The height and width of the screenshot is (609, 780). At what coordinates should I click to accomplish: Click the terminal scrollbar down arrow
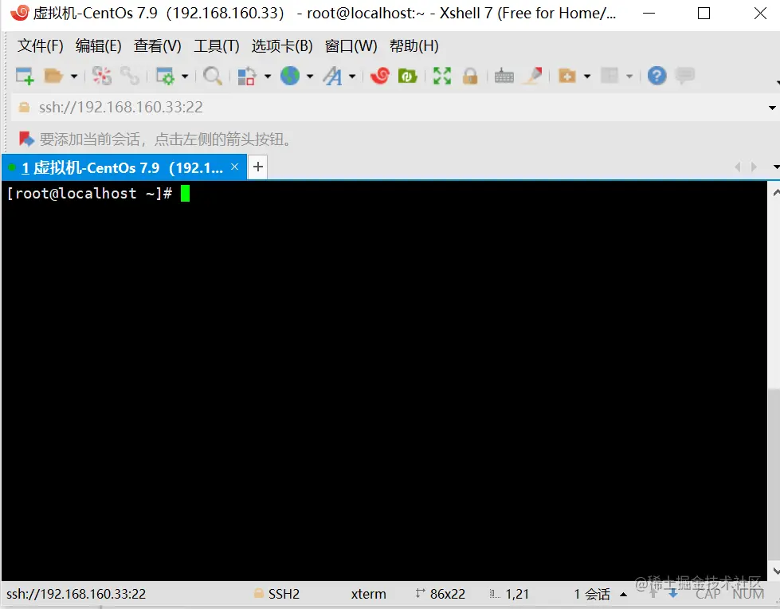tap(776, 572)
